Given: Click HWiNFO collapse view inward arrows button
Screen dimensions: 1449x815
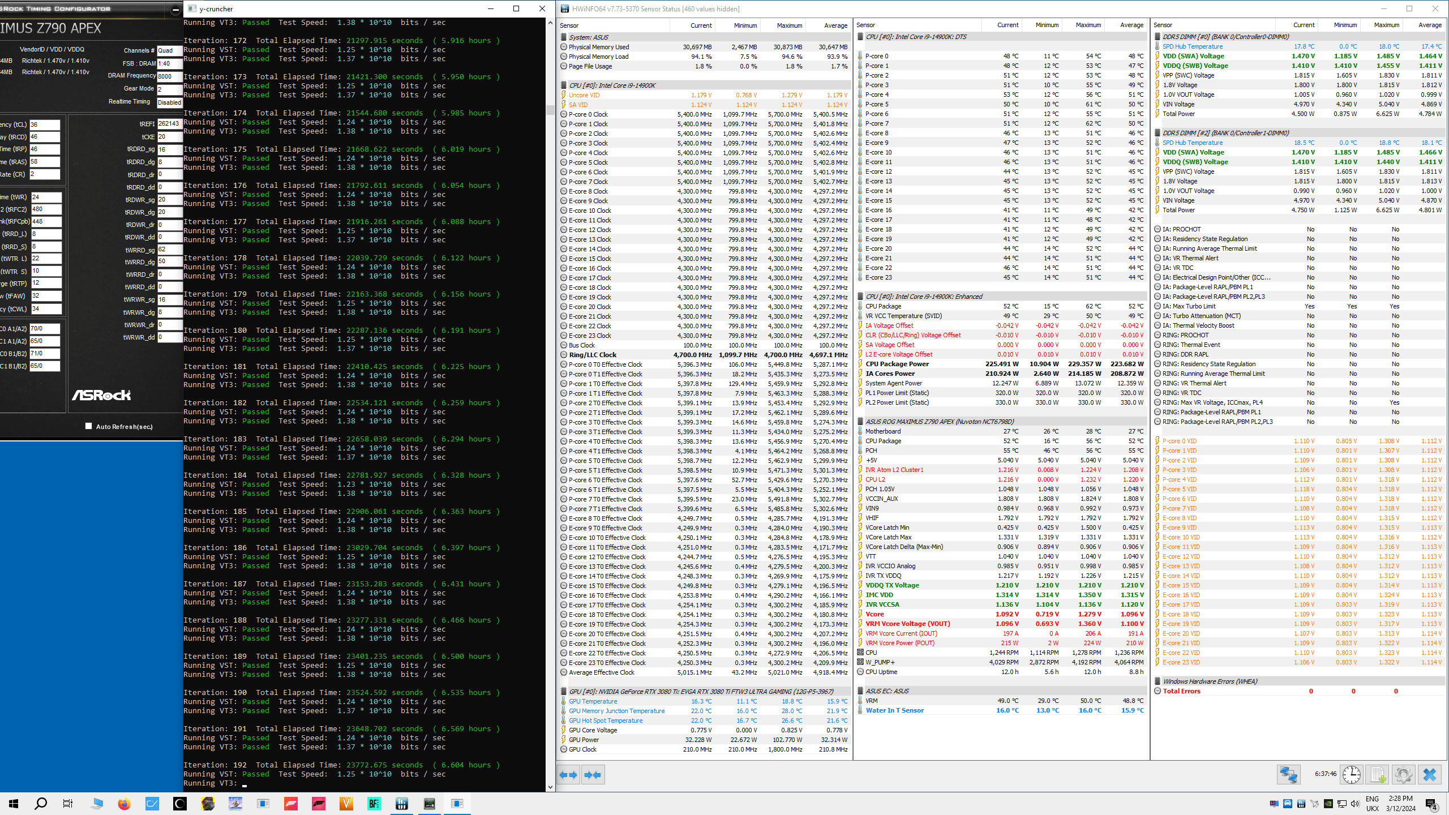Looking at the screenshot, I should point(593,775).
